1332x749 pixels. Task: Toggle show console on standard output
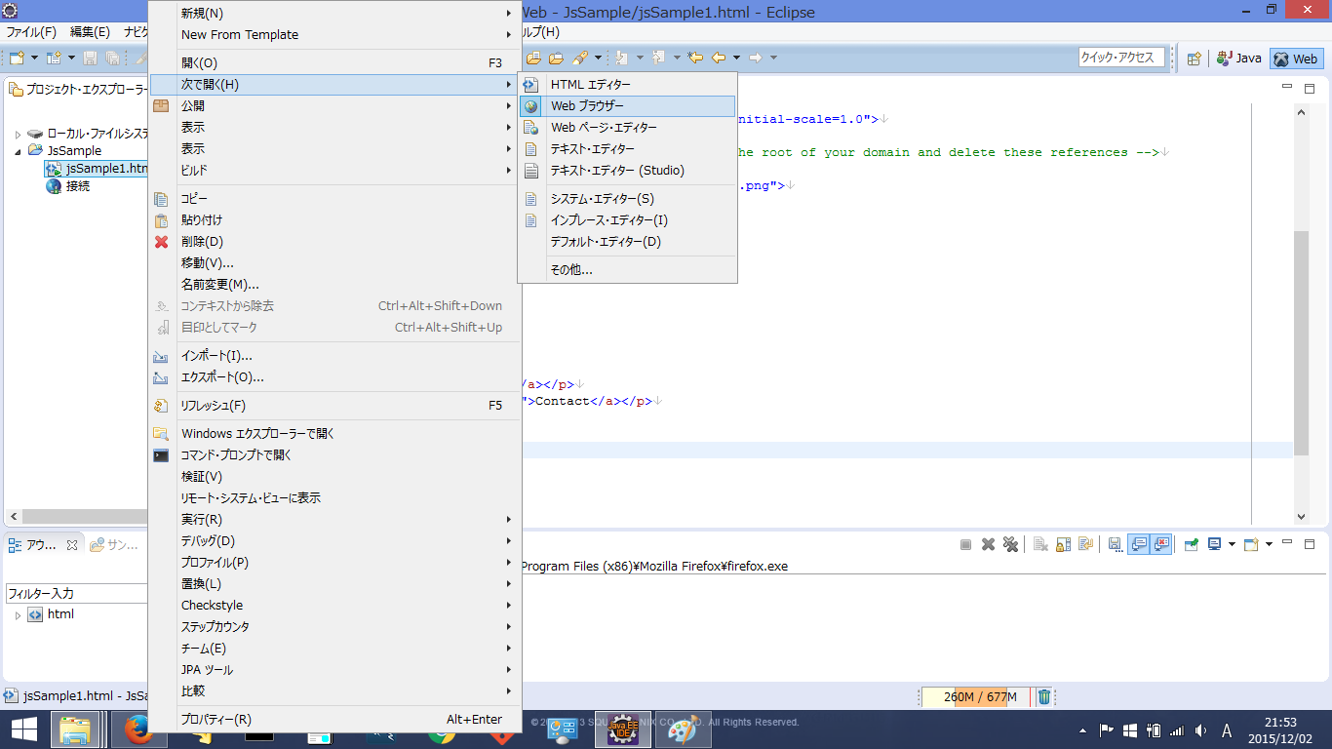point(1139,544)
